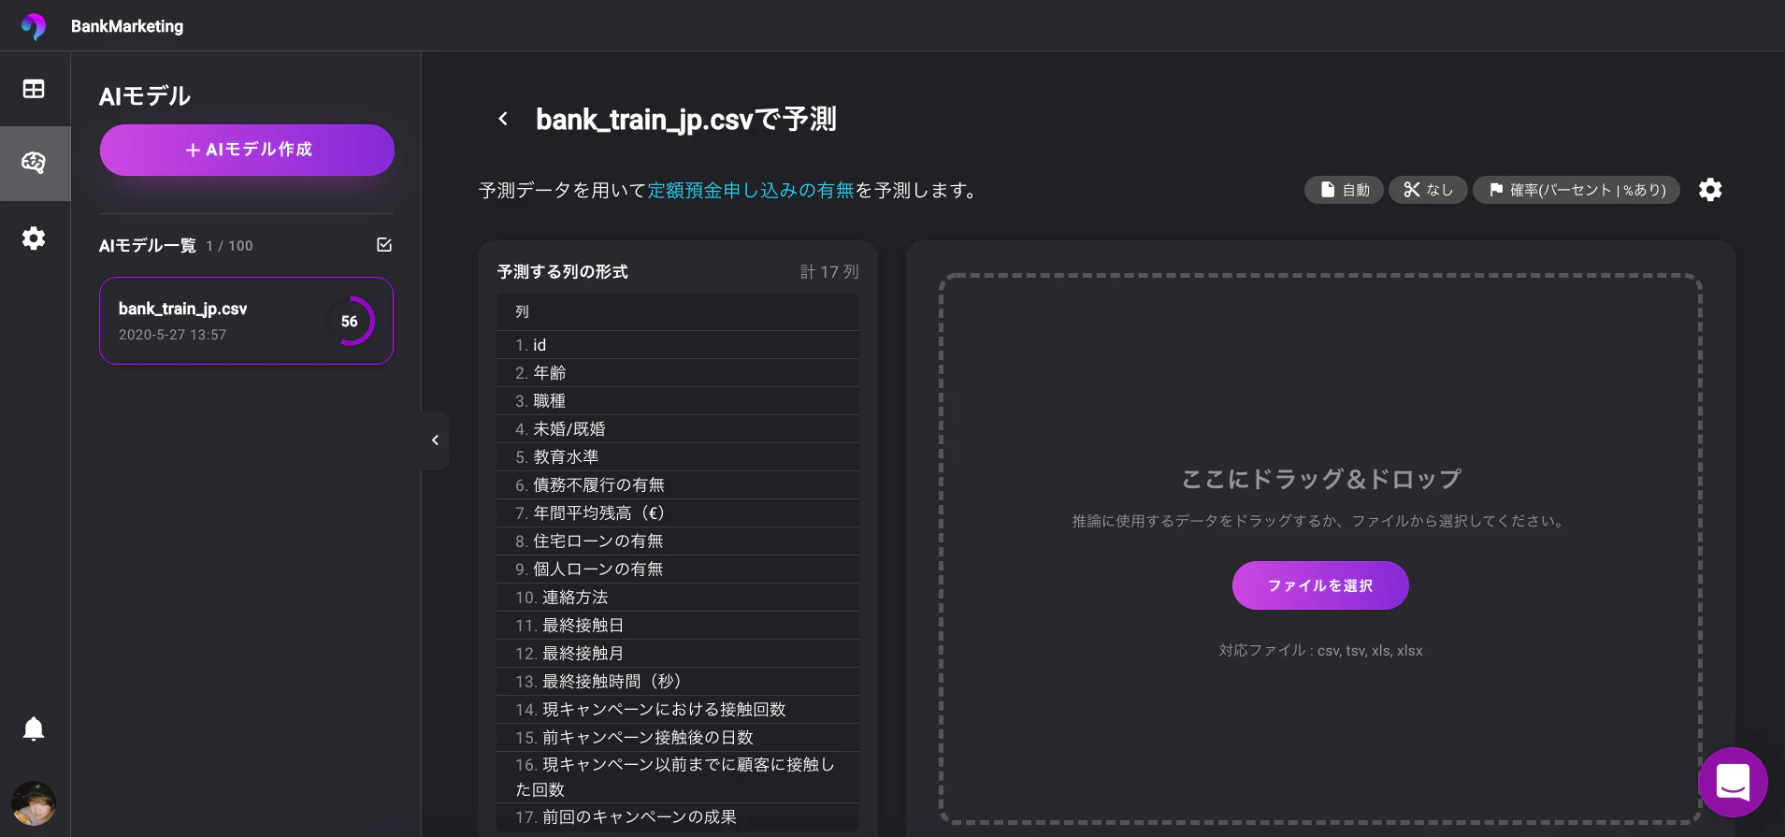Open the chat support bubble

pos(1733,782)
